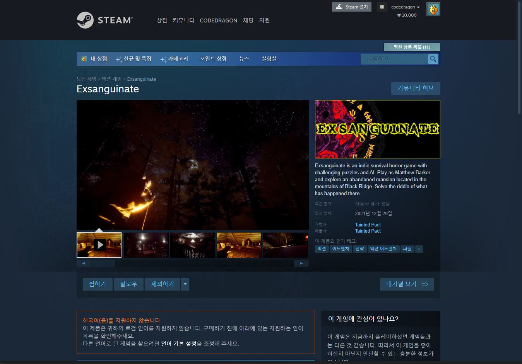This screenshot has width=522, height=364.
Task: Open 찜한 상품 목록 (11) button
Action: (412, 47)
